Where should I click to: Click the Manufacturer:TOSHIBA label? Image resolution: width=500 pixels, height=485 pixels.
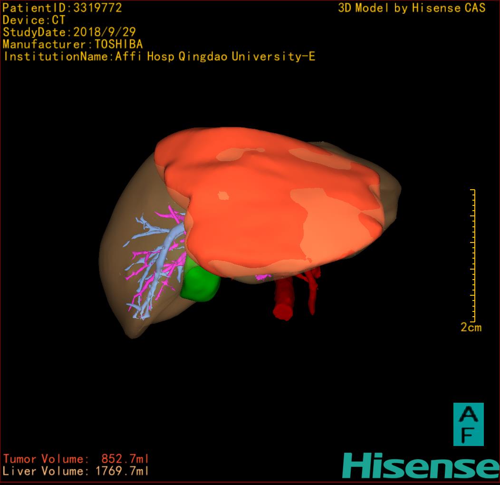pos(73,44)
